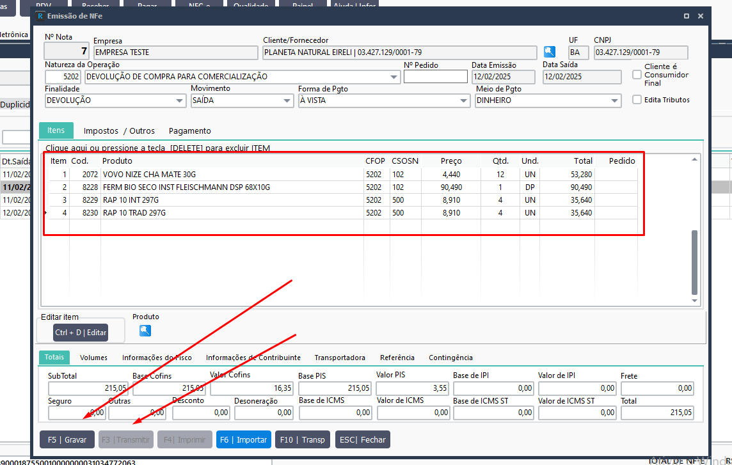Click the Valor PIS field
The width and height of the screenshot is (732, 465).
click(412, 388)
